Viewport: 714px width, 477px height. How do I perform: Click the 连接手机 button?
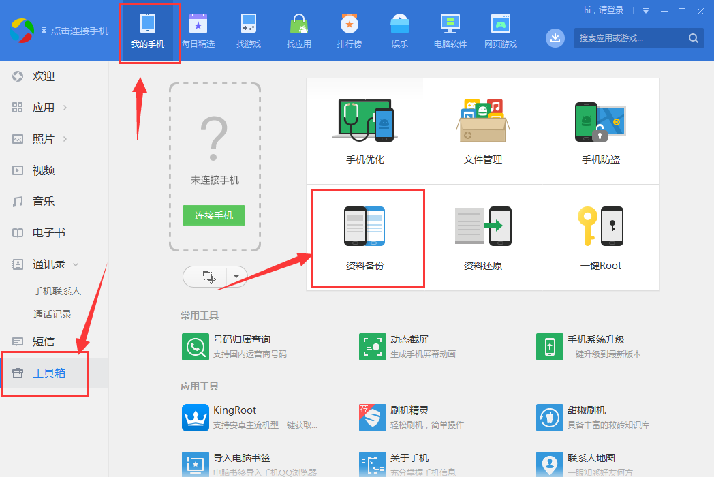pyautogui.click(x=213, y=215)
